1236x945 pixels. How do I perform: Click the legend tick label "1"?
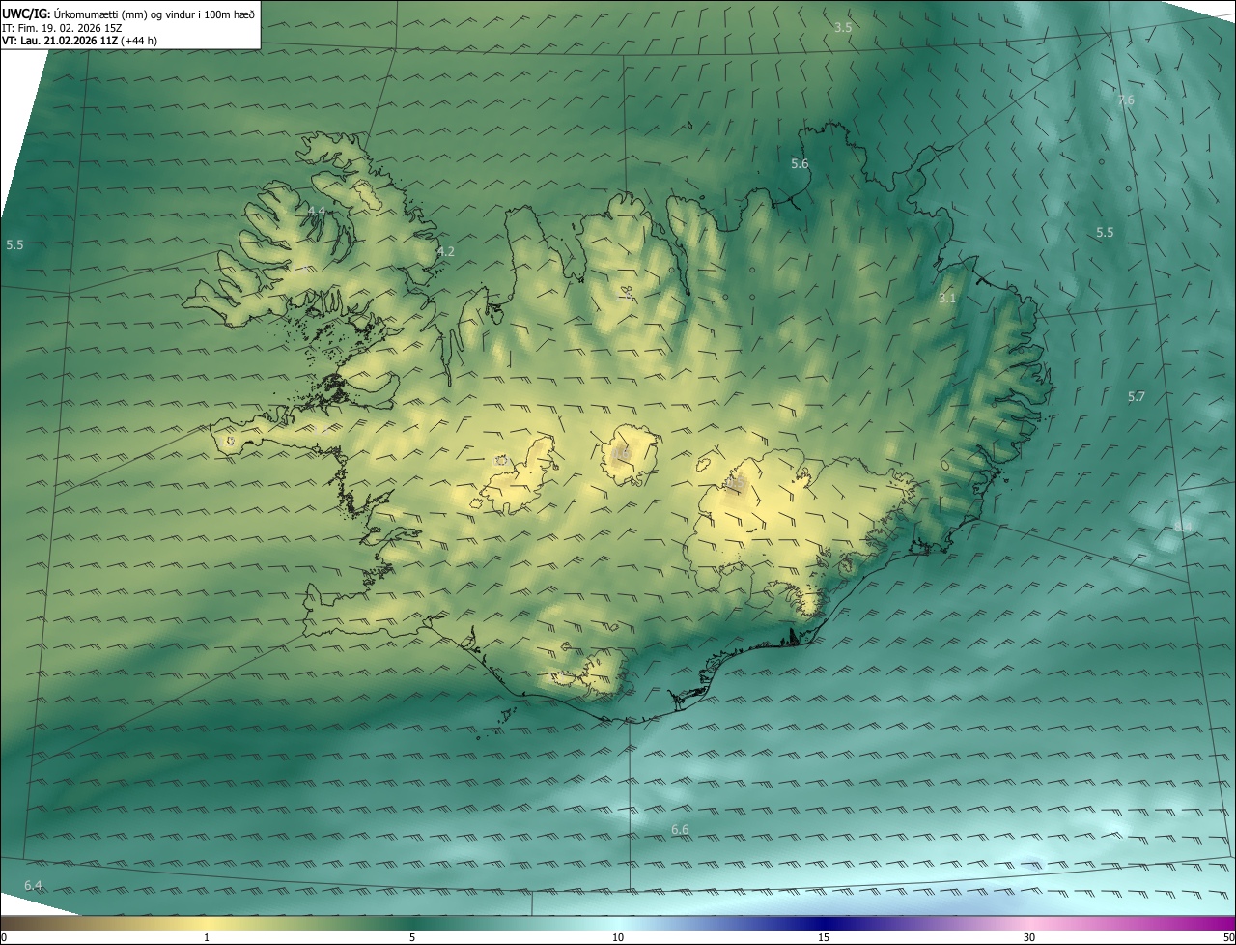pos(207,937)
